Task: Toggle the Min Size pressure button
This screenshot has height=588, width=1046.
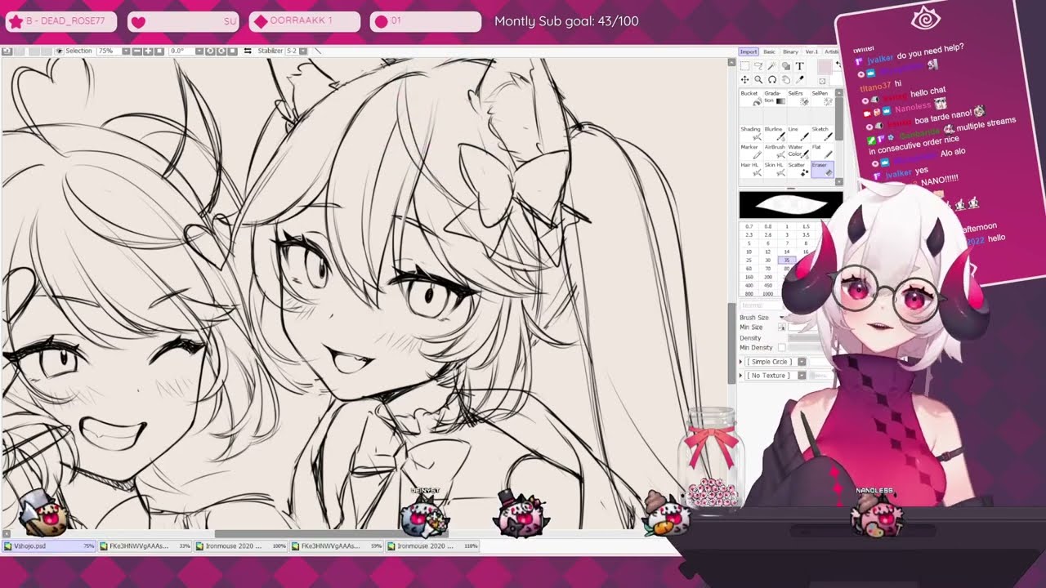Action: [781, 327]
